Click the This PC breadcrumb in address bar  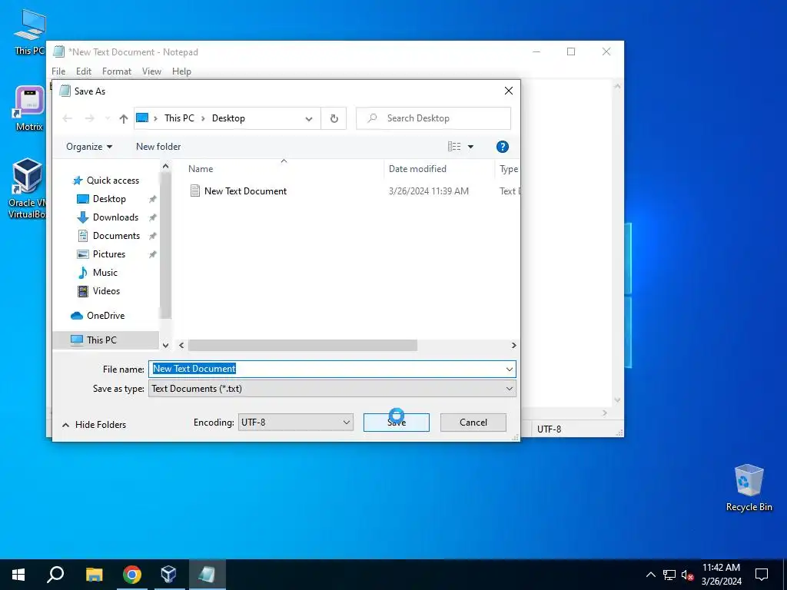(179, 118)
